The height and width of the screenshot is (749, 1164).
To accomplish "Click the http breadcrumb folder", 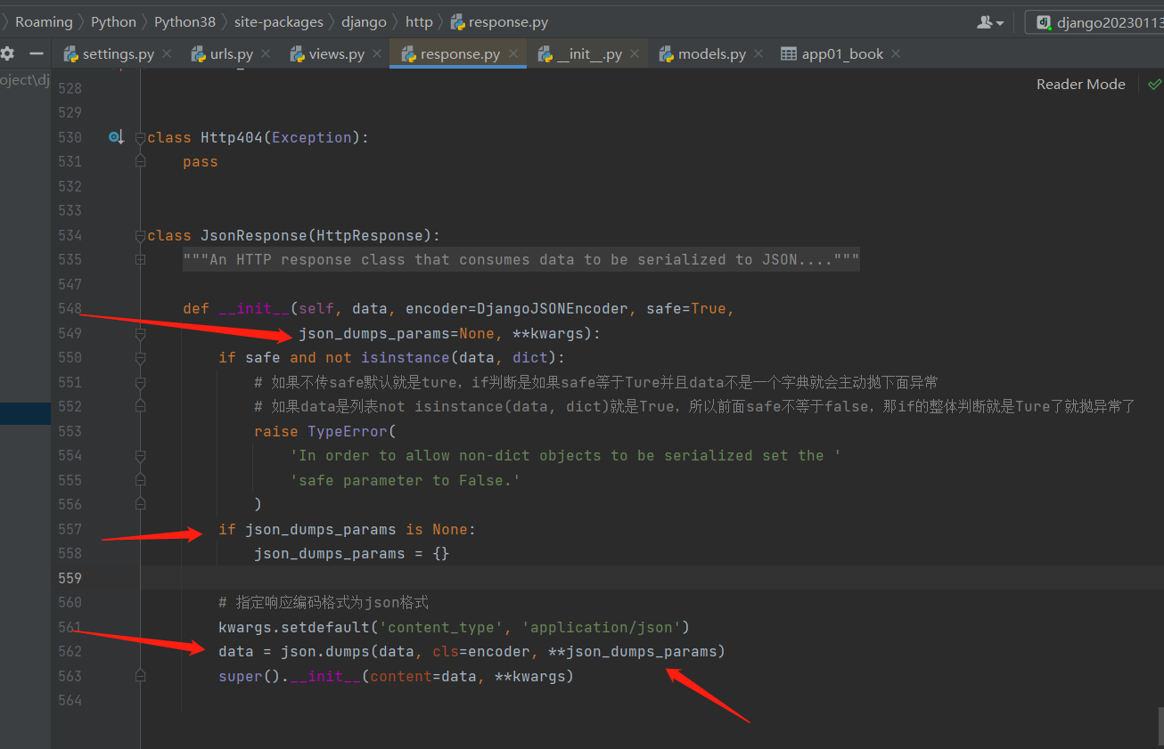I will [419, 22].
